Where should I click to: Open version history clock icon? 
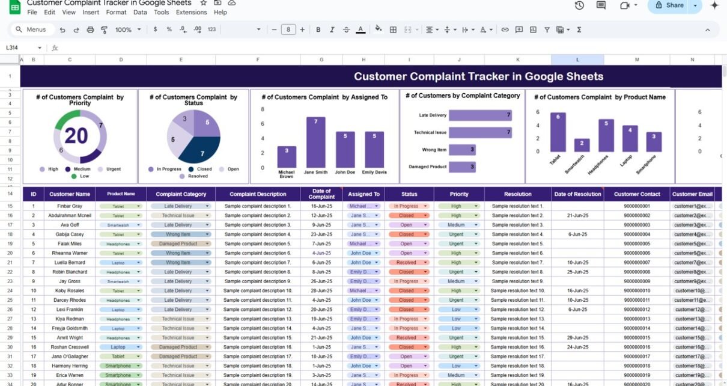(x=579, y=5)
